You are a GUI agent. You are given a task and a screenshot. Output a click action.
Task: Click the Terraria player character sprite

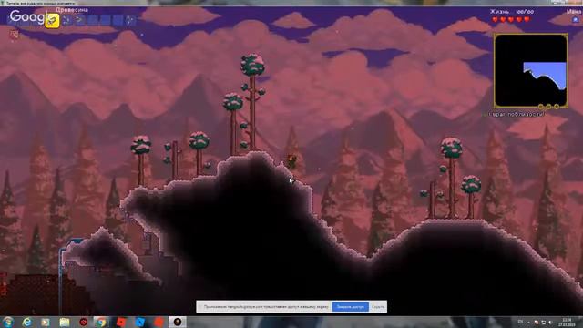point(291,161)
